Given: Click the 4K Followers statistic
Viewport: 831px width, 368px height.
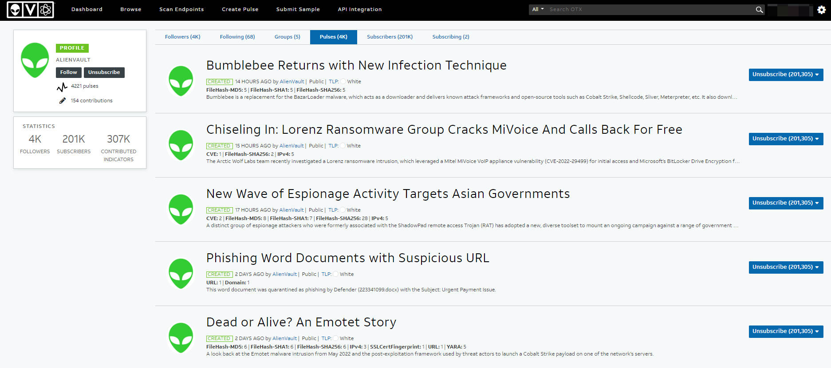Looking at the screenshot, I should click(x=35, y=144).
